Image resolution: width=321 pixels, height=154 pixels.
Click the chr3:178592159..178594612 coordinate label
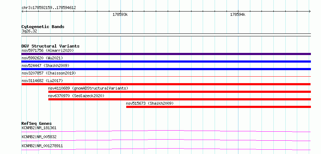49,8
